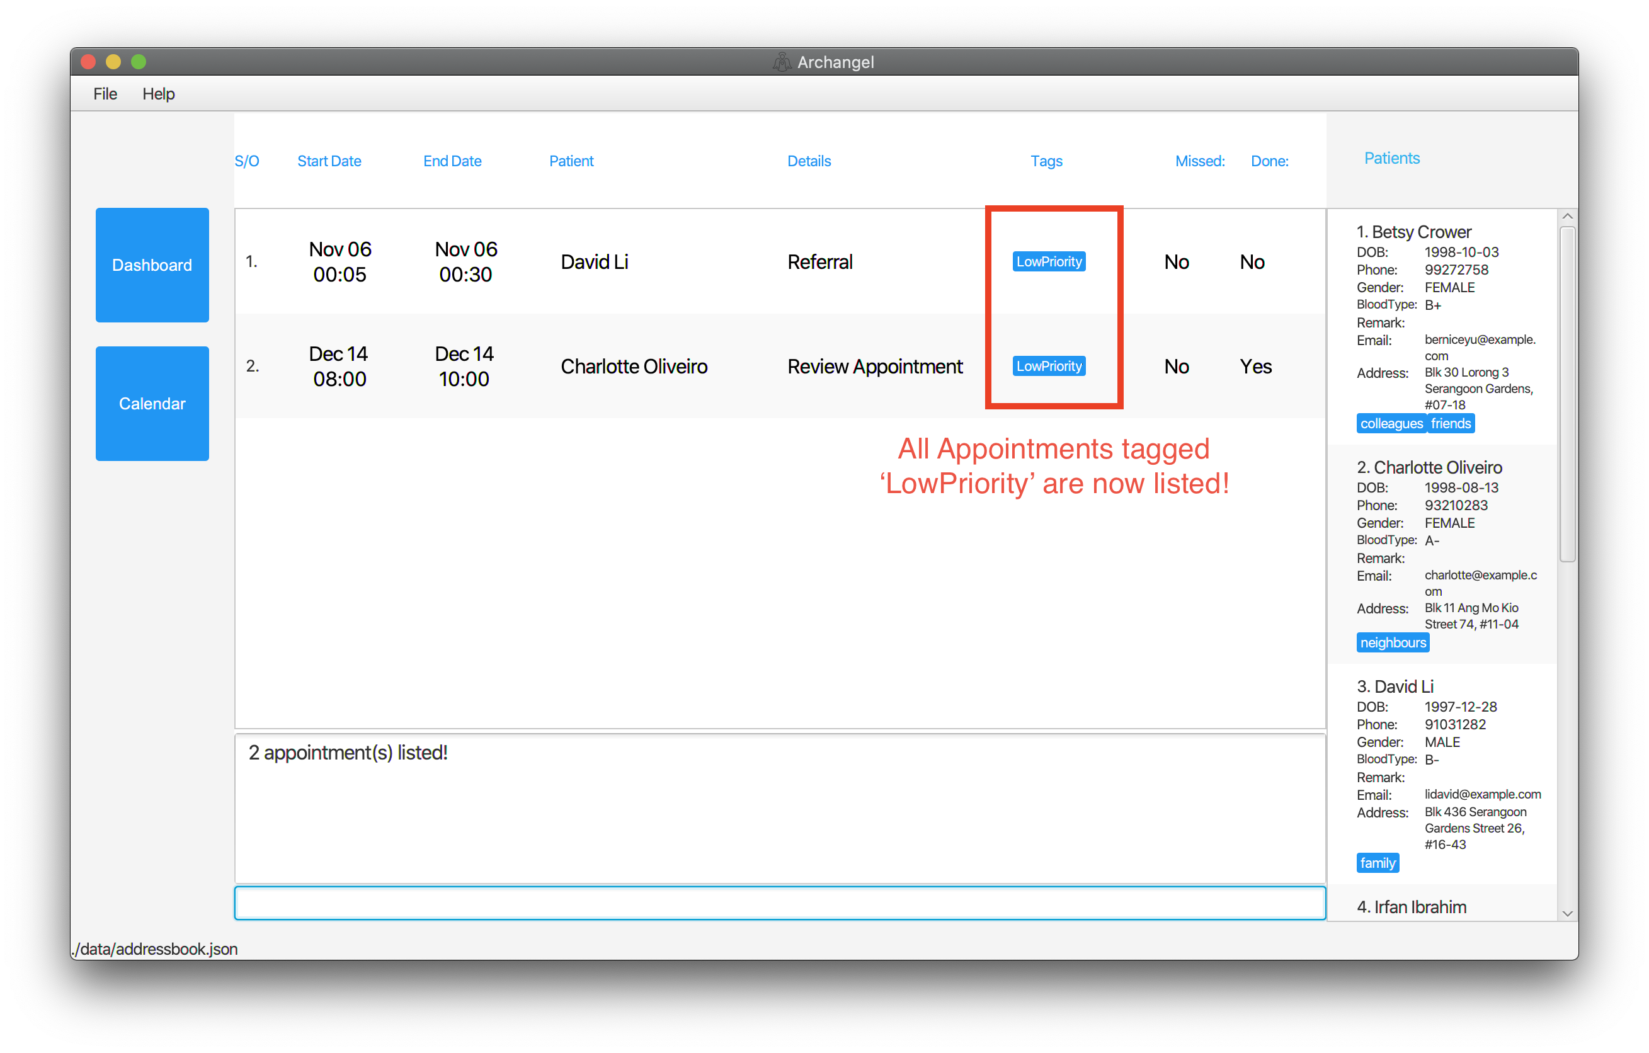
Task: Open the Help menu
Action: (158, 94)
